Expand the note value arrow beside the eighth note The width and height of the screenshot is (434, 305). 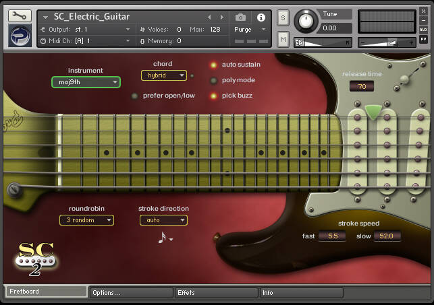[x=171, y=240]
